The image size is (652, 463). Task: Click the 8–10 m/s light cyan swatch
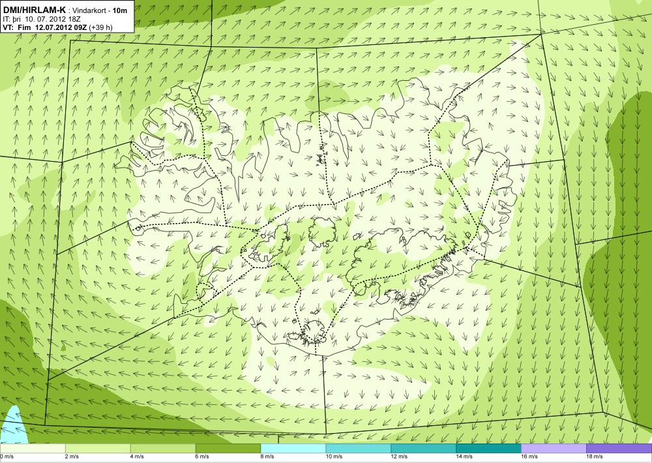[x=293, y=449]
